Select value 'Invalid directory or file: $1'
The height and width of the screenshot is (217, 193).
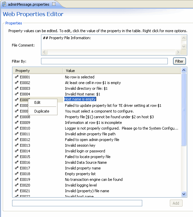coord(86,88)
